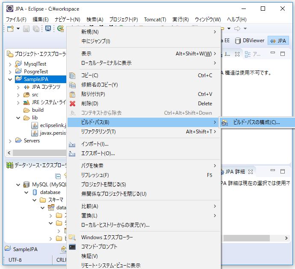The image size is (295, 269).
Task: Click リフレッシュ(F) in the context menu
Action: [x=95, y=175]
